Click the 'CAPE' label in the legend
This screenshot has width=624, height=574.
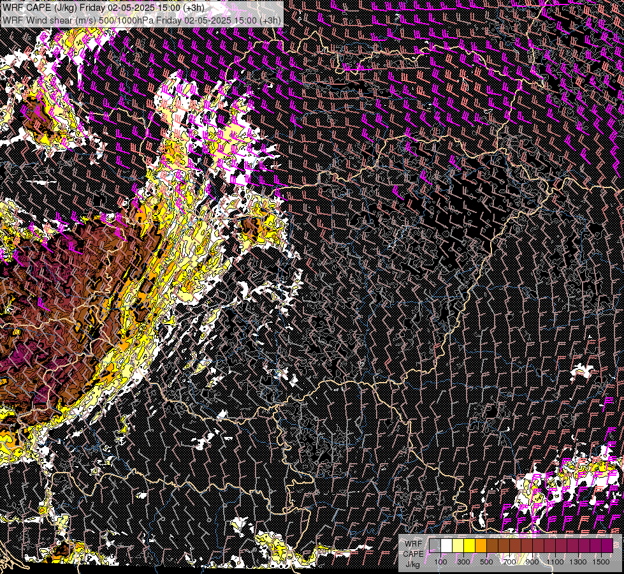[414, 554]
